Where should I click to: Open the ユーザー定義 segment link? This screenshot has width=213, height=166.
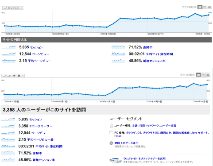click(168, 126)
